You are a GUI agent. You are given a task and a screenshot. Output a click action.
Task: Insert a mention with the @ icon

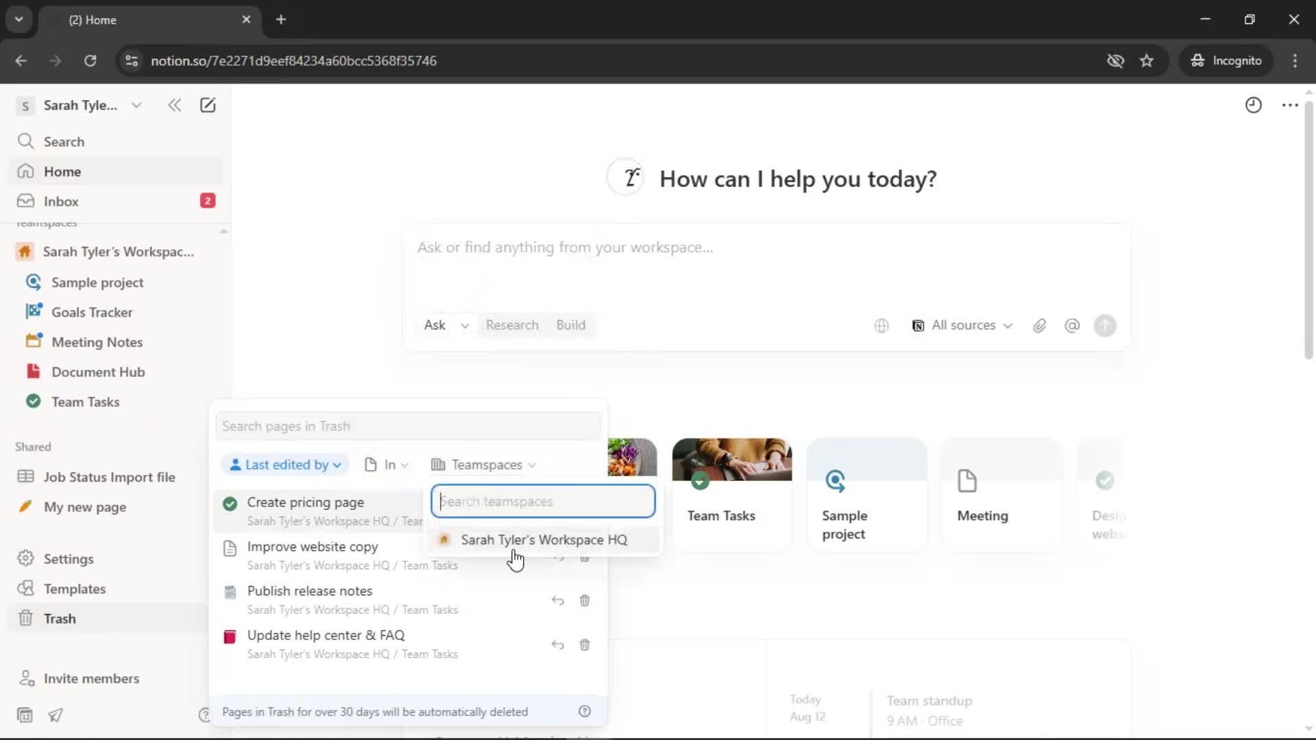[1072, 325]
